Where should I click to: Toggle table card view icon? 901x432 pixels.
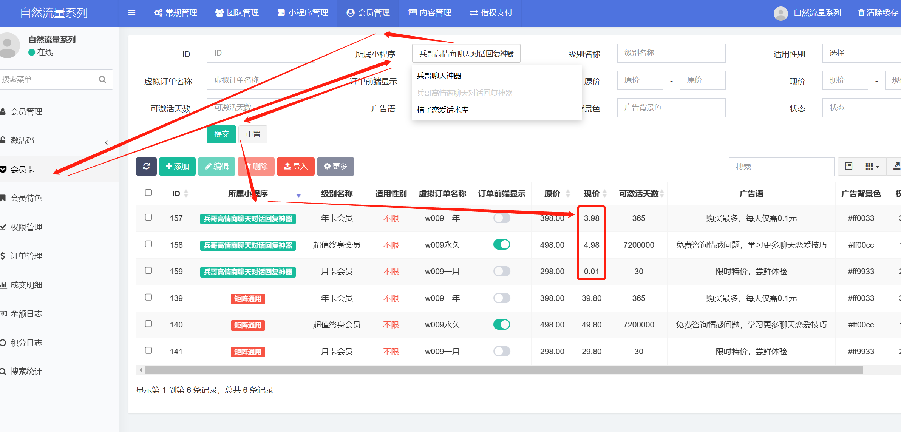[x=848, y=166]
